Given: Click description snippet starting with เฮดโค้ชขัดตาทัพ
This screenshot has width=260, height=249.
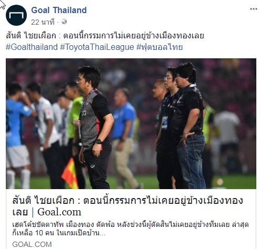Looking at the screenshot, I should (131, 229).
